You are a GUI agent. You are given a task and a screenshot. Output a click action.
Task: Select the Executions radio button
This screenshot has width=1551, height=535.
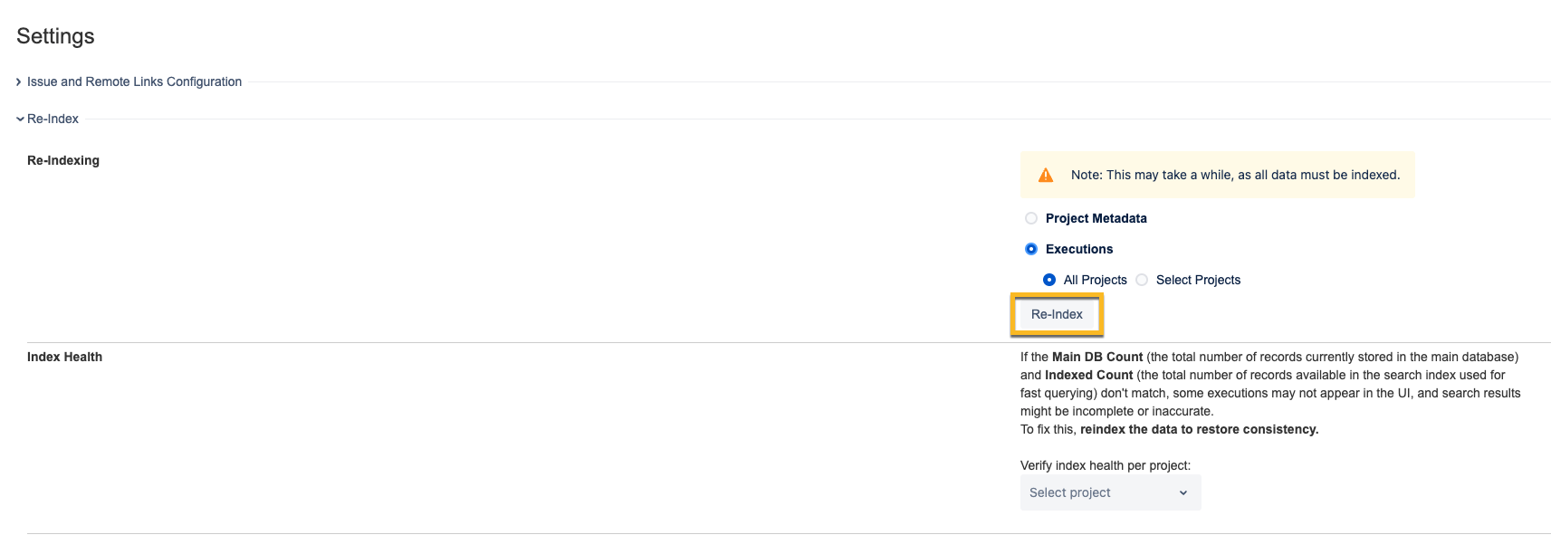(1030, 249)
